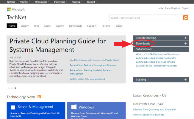Click the Search TechNet with Bing field
Viewport: 194px width, 119px height.
click(x=145, y=18)
